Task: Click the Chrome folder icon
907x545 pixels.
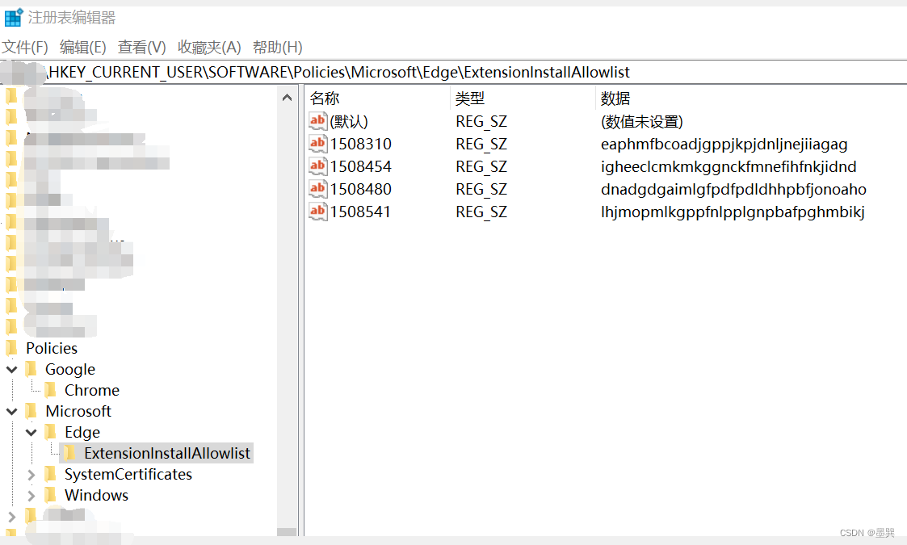Action: tap(50, 390)
